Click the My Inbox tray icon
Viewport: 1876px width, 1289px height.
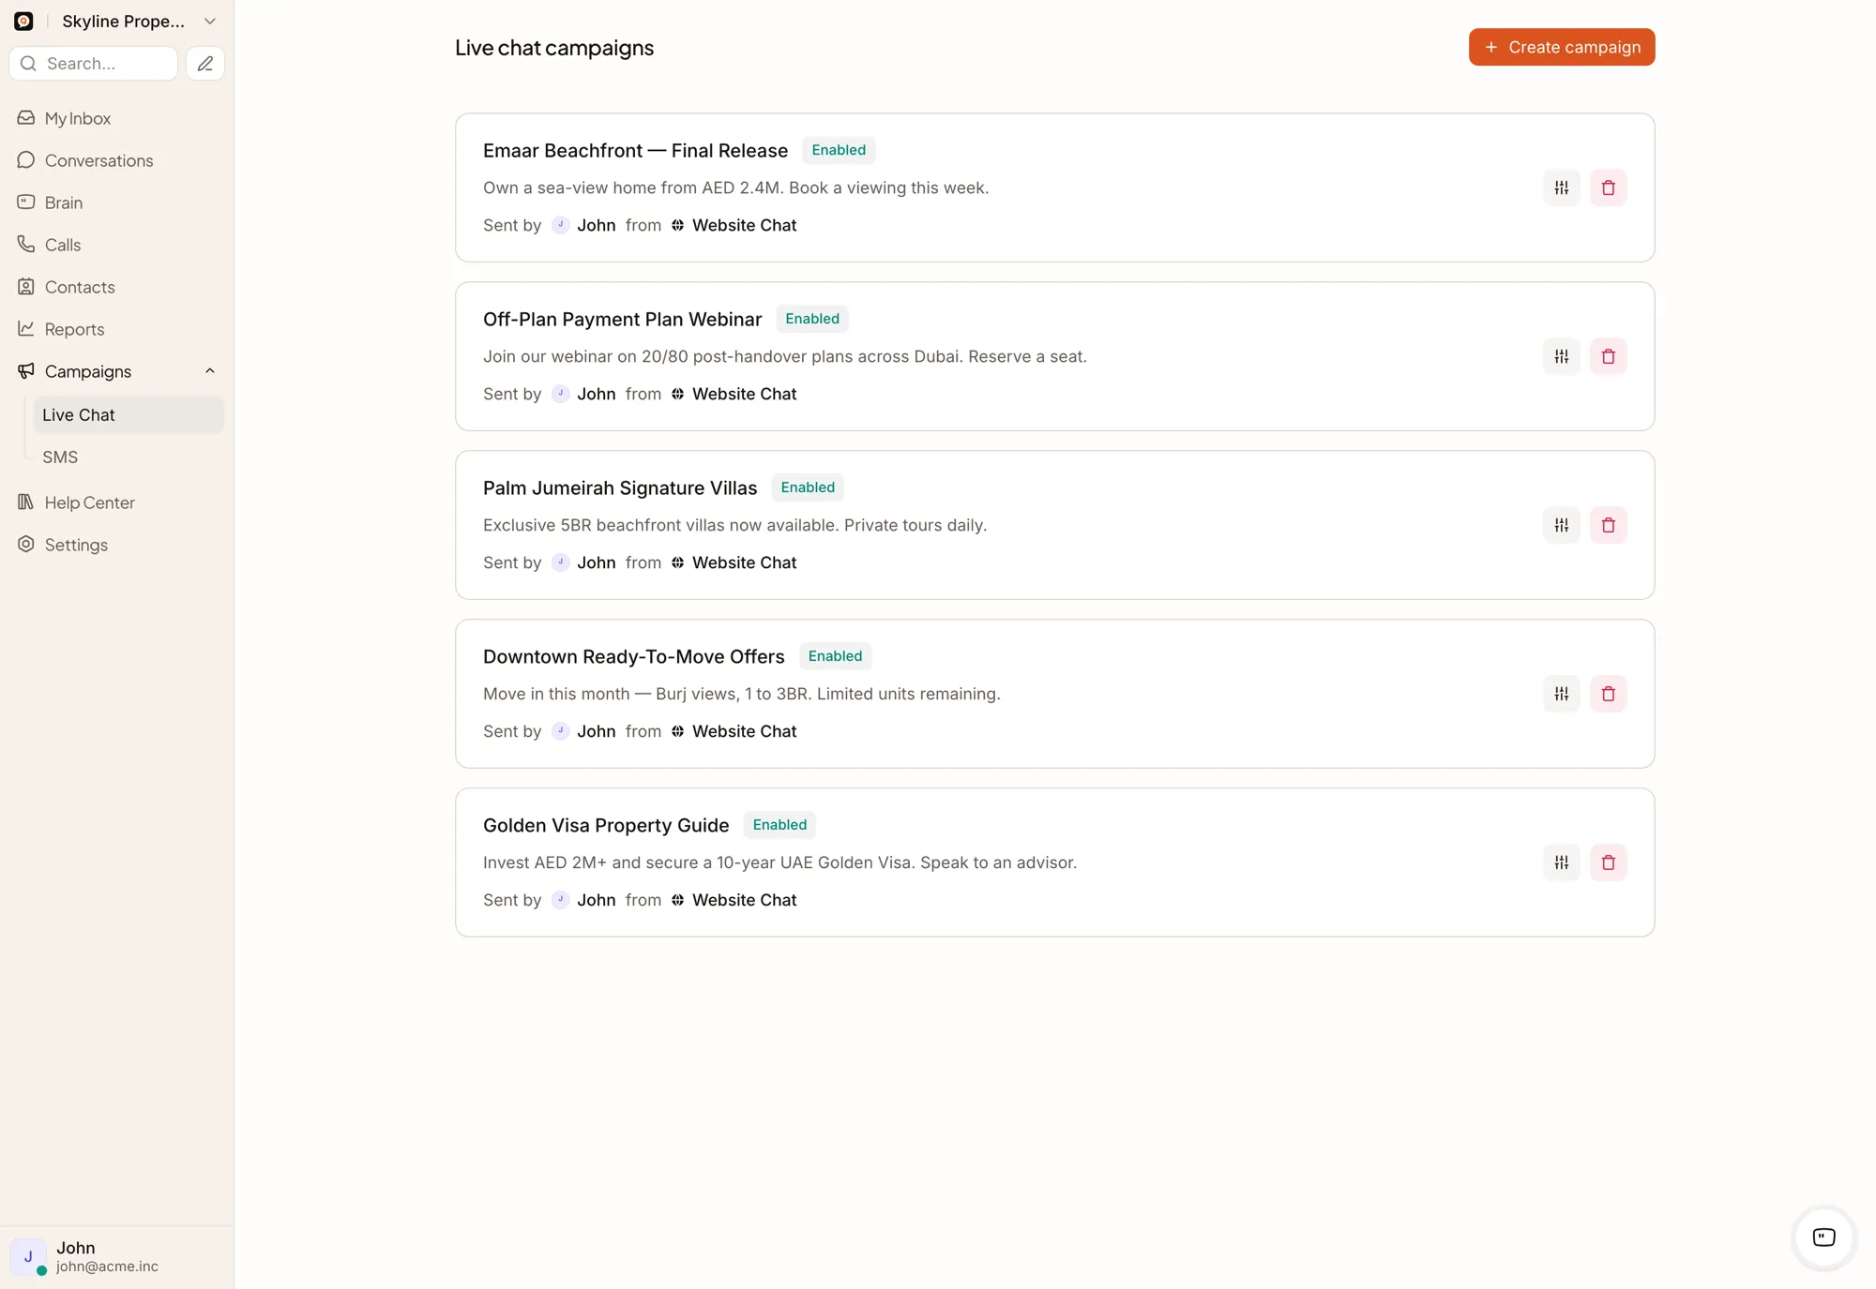(26, 118)
